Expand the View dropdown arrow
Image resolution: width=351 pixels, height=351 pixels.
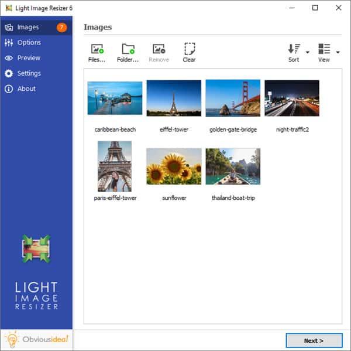tap(338, 52)
